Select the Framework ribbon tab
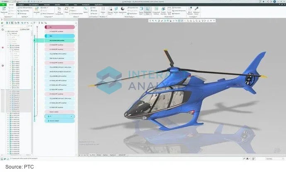 click(x=85, y=5)
